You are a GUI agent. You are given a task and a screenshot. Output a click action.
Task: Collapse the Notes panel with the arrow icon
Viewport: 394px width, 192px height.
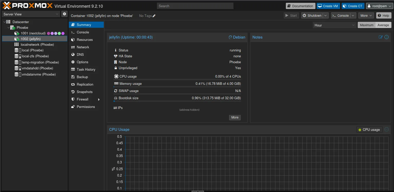[387, 37]
